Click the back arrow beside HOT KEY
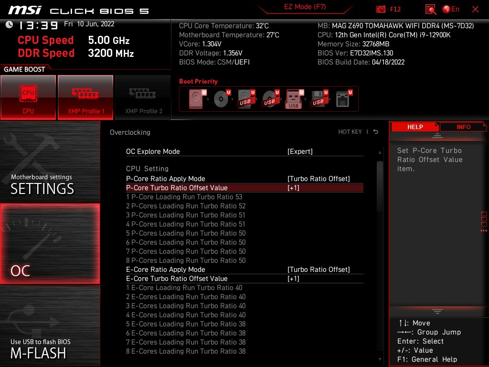The width and height of the screenshot is (489, 367). (x=376, y=132)
